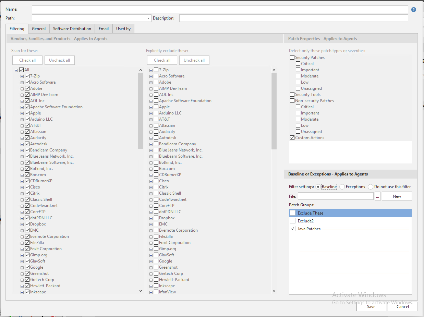Click into the Name text field
Viewport: 424px width, 317px height.
pos(220,9)
